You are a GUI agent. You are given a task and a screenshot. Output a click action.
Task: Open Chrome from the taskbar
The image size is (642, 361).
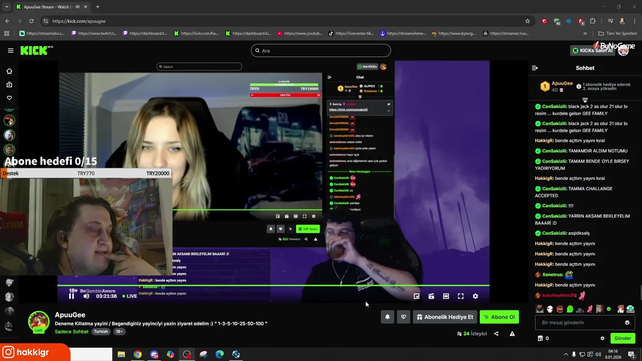pyautogui.click(x=137, y=354)
